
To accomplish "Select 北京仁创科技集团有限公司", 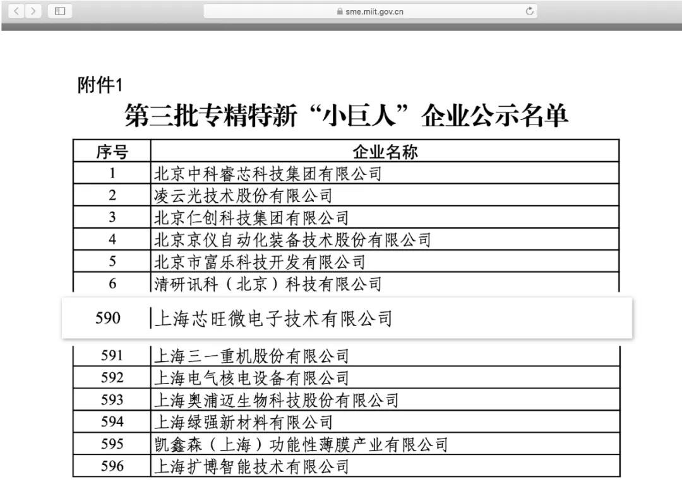I will pos(251,217).
